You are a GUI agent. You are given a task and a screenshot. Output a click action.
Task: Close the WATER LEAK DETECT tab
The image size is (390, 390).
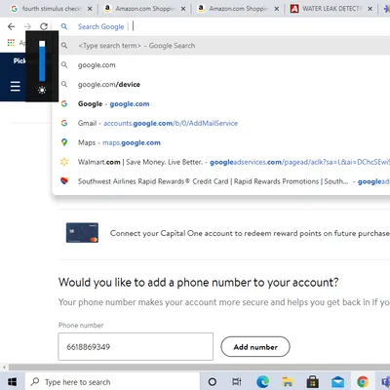click(x=370, y=9)
